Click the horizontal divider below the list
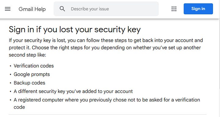This screenshot has width=220, height=117. pyautogui.click(x=108, y=115)
